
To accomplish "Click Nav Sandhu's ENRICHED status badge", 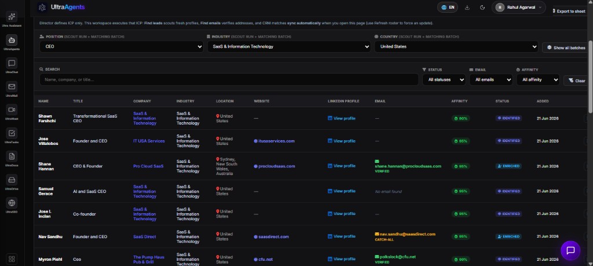I will point(508,236).
